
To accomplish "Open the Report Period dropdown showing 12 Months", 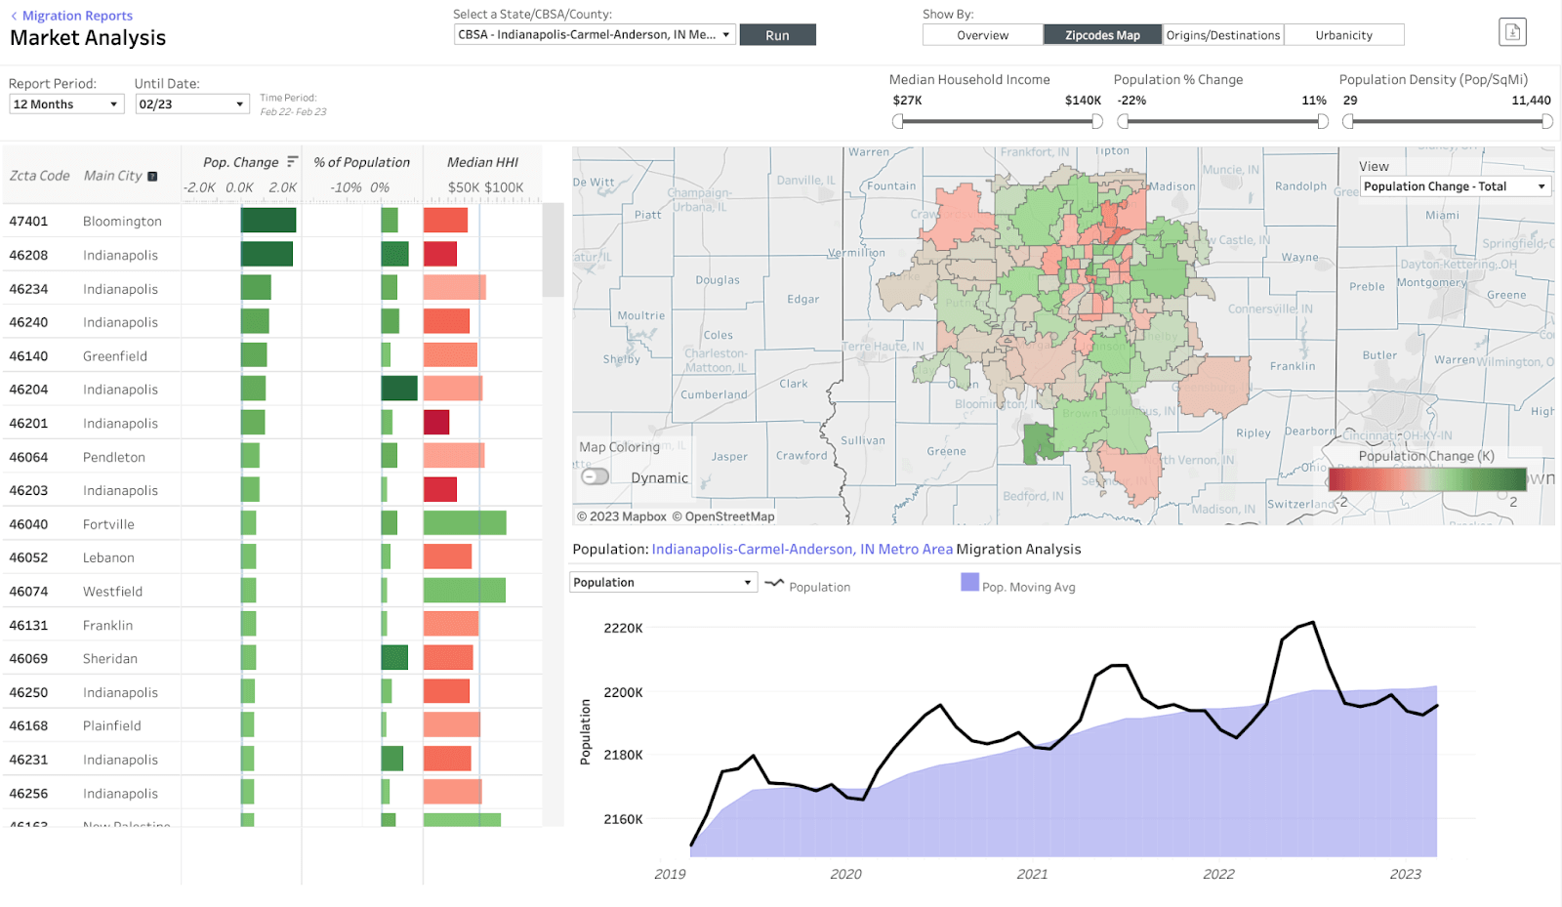I will pos(65,103).
